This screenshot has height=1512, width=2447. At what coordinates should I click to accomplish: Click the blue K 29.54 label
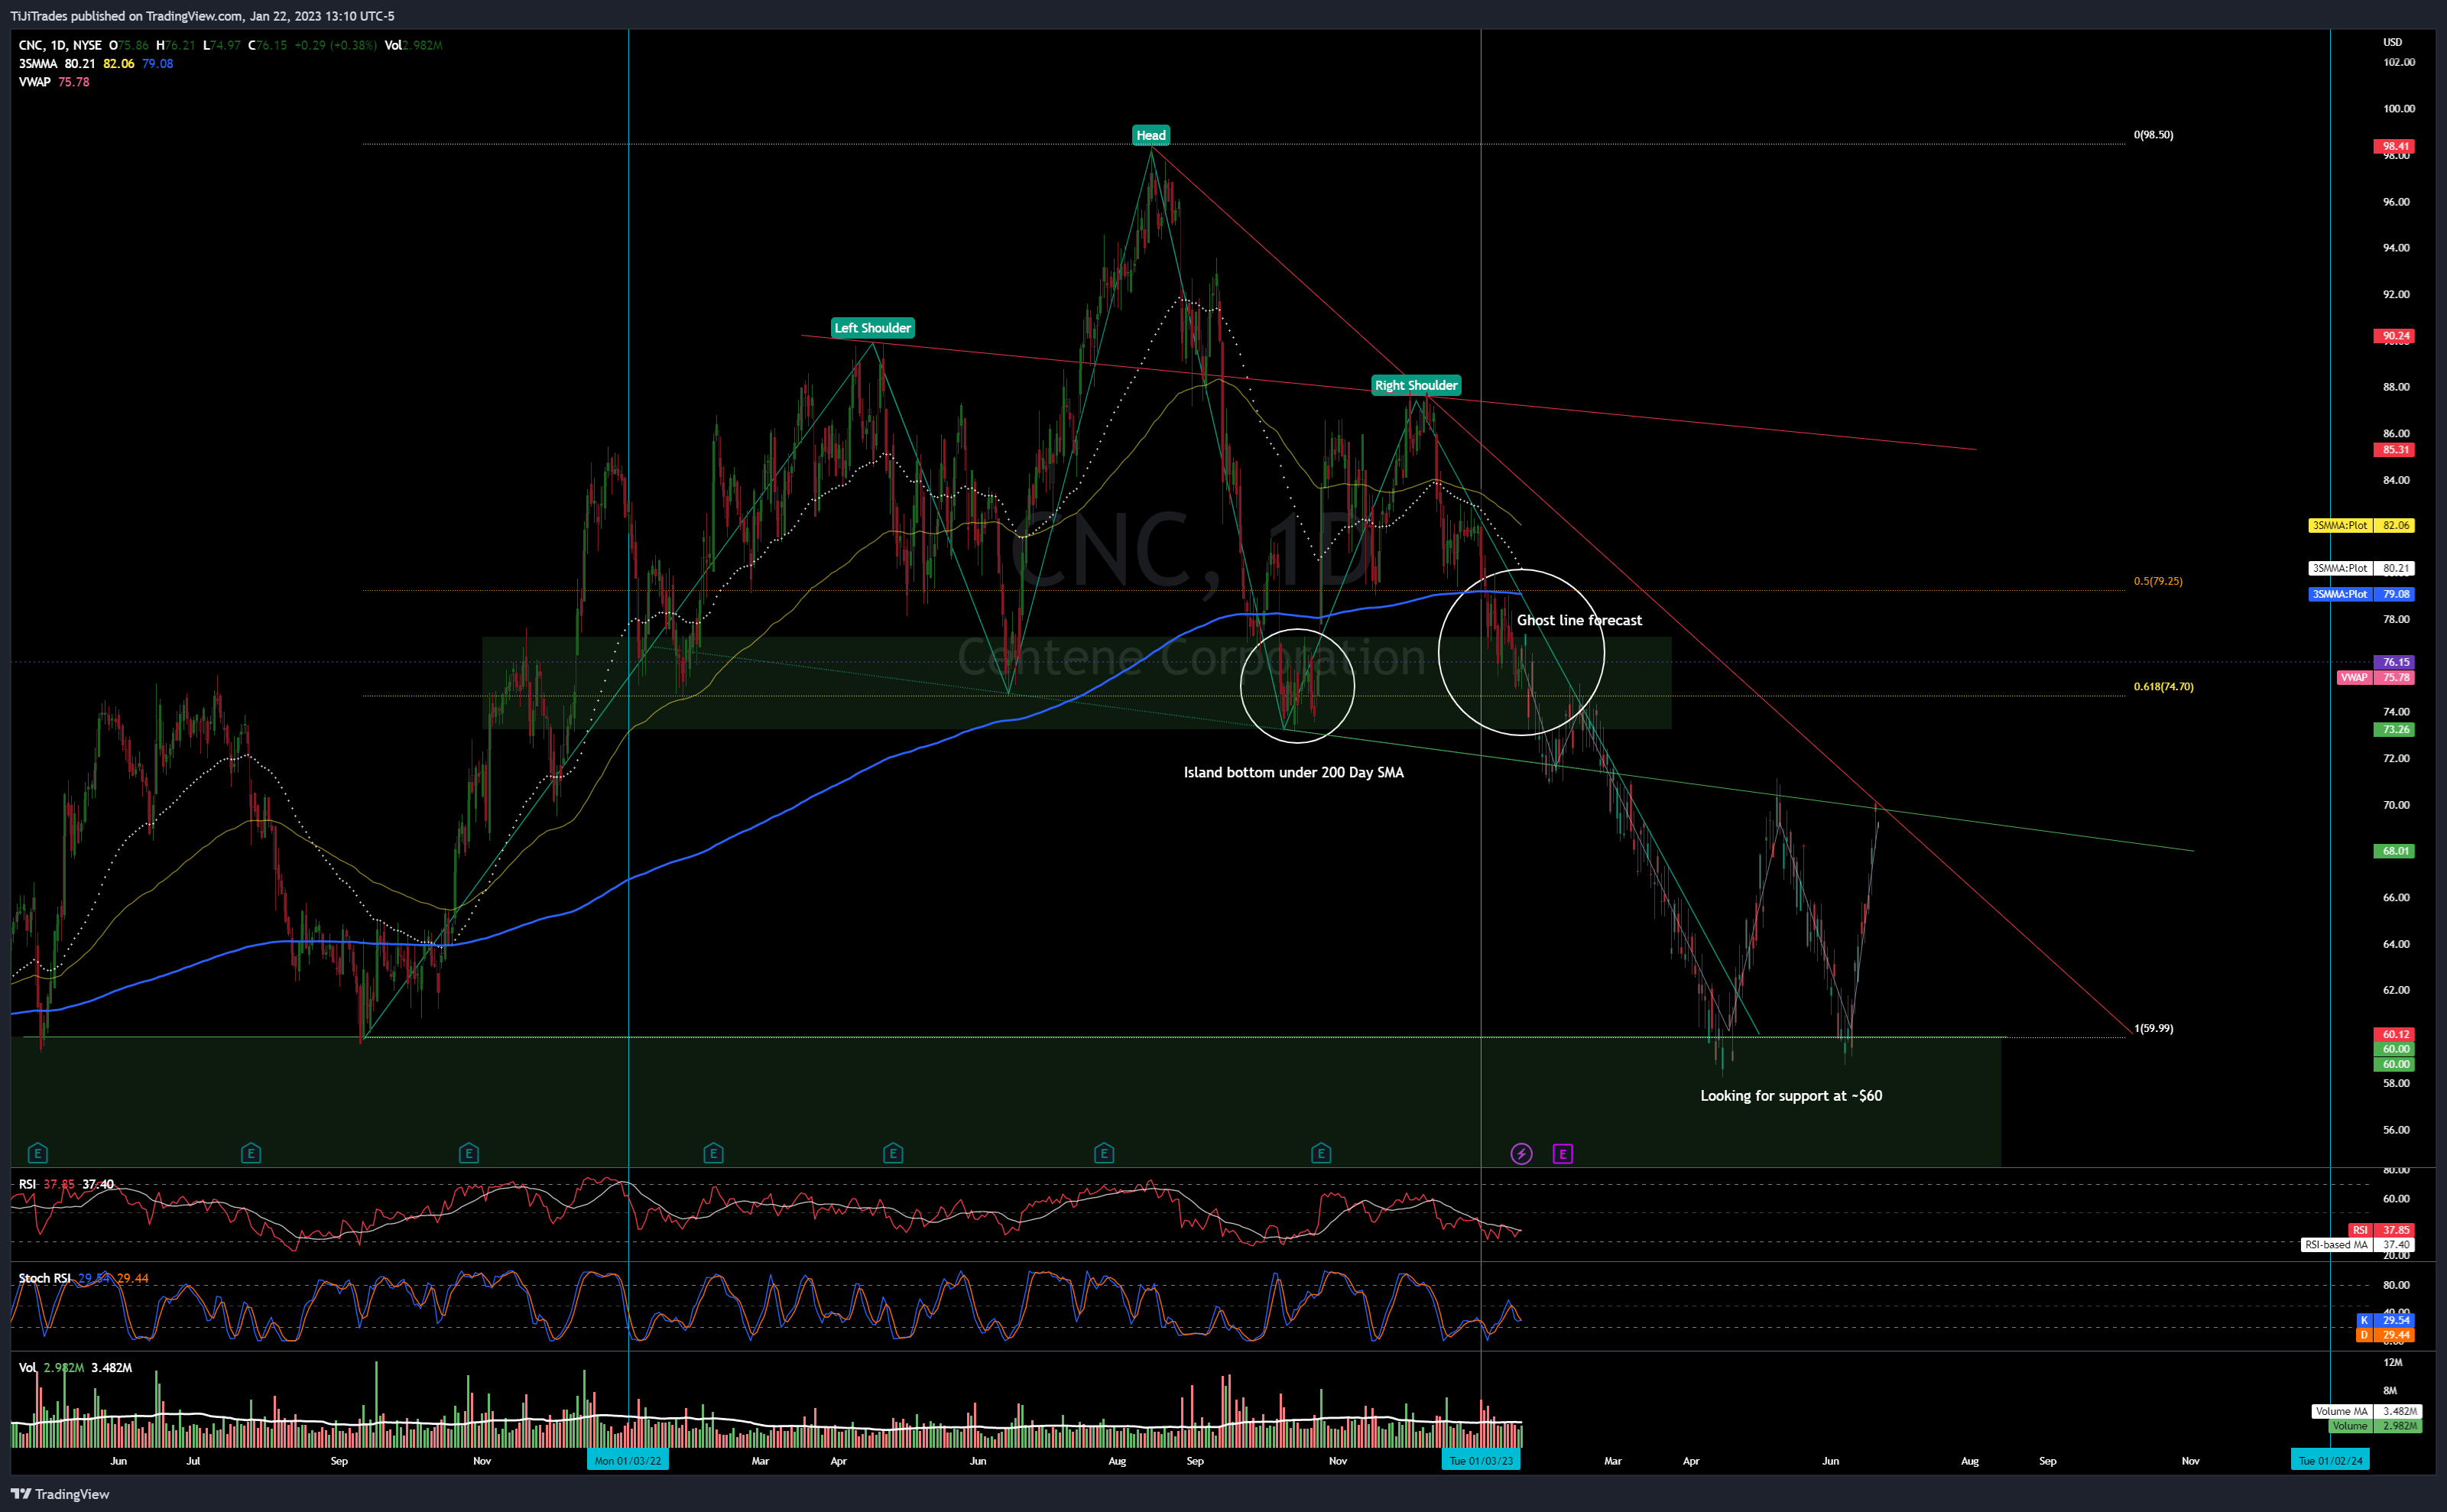(2385, 1320)
